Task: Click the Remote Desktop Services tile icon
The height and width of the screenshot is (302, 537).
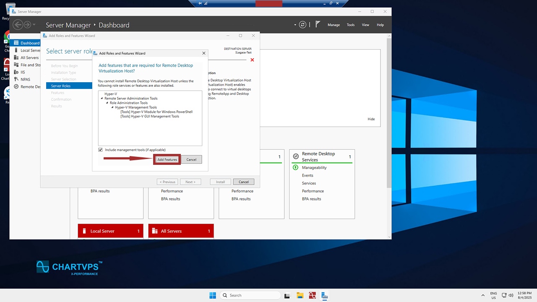Action: pos(296,156)
